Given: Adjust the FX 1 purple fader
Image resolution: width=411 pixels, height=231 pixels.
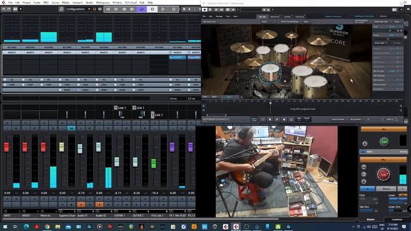Looking at the screenshot, I should tap(172, 147).
